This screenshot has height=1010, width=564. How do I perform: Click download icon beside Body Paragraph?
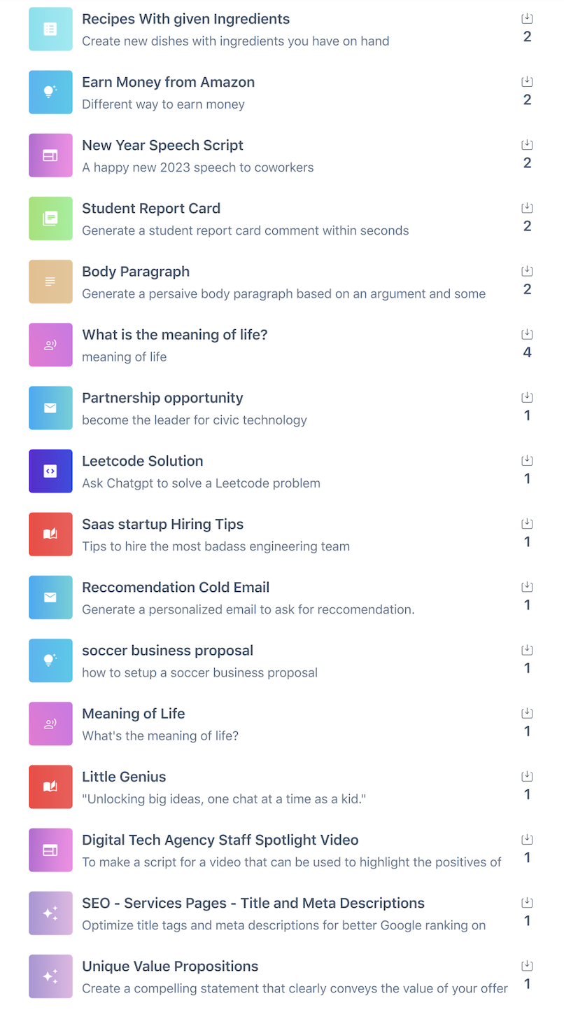pyautogui.click(x=528, y=271)
